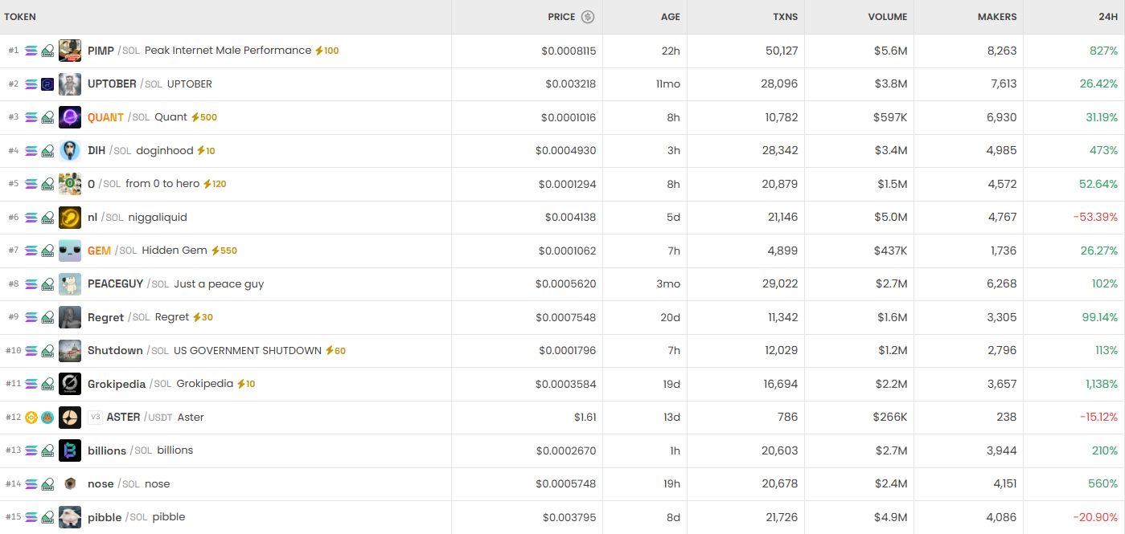Click the black billions token logo

pos(70,450)
